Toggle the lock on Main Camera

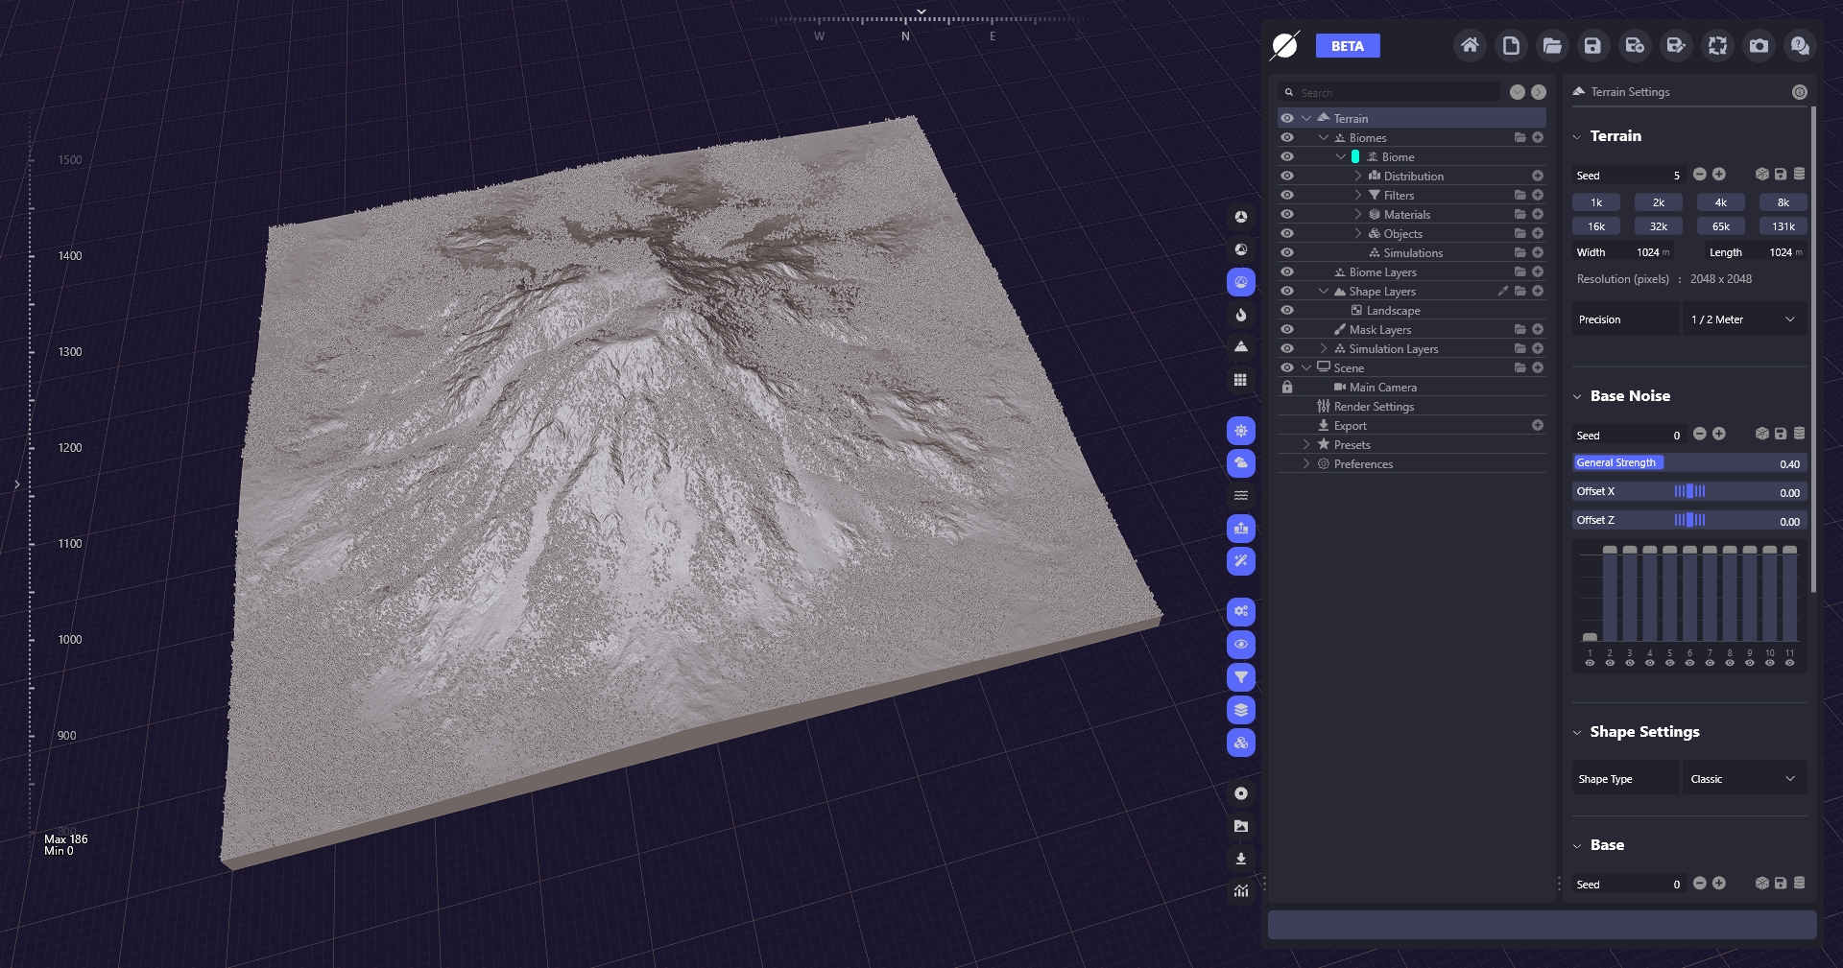coord(1287,388)
